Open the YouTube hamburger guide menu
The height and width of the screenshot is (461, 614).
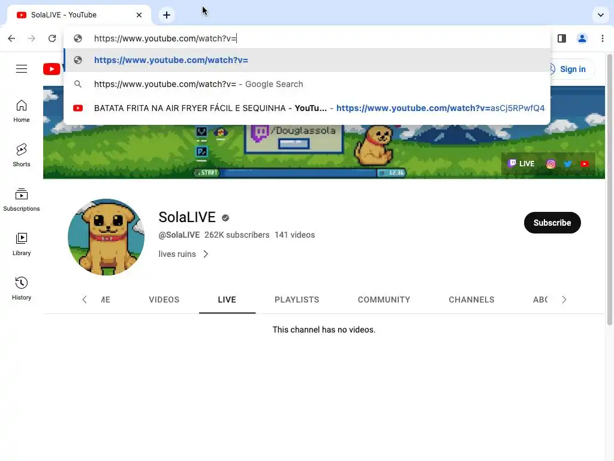coord(22,69)
